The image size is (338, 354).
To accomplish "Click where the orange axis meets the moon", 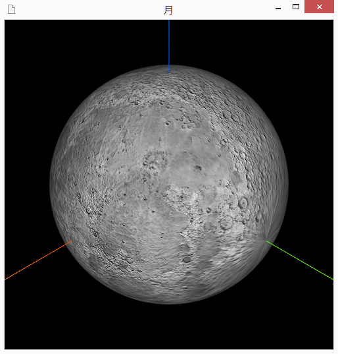I will [71, 241].
